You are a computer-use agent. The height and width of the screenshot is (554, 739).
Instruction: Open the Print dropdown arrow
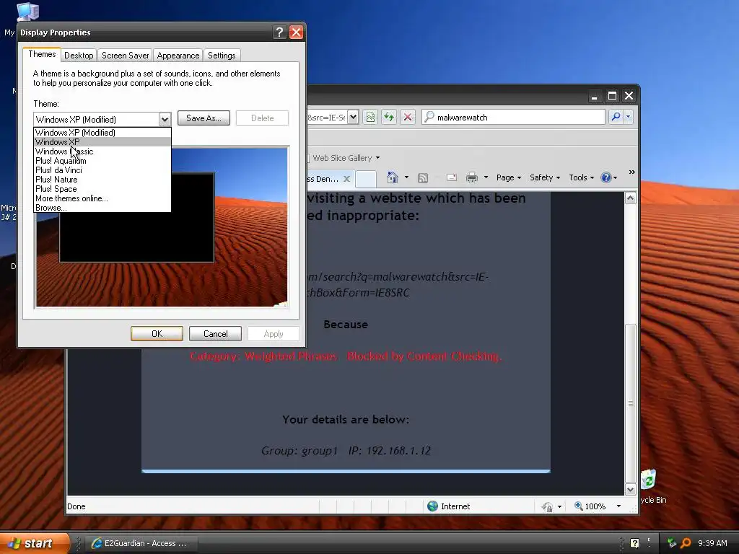[x=486, y=177]
